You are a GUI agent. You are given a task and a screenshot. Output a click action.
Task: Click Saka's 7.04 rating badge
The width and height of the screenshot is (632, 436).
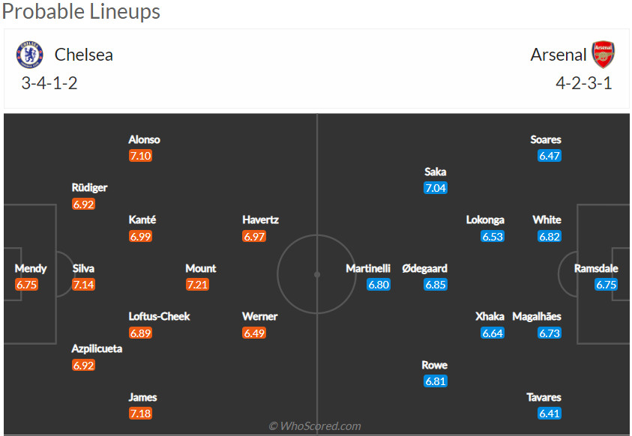tap(436, 188)
